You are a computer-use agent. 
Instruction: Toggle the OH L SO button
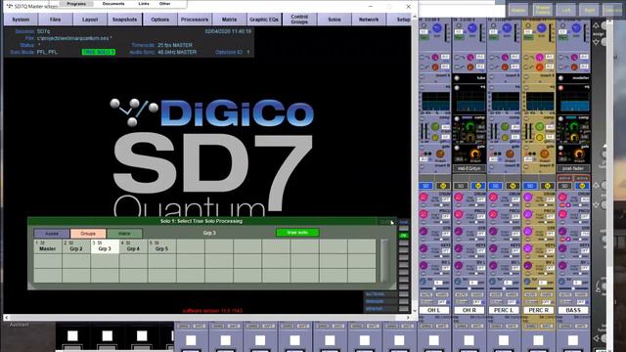(x=426, y=186)
